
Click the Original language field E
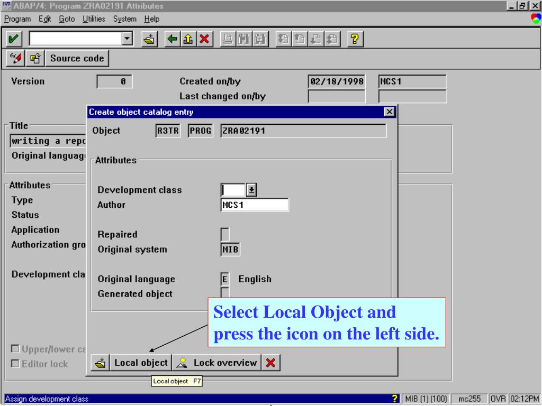coord(224,279)
